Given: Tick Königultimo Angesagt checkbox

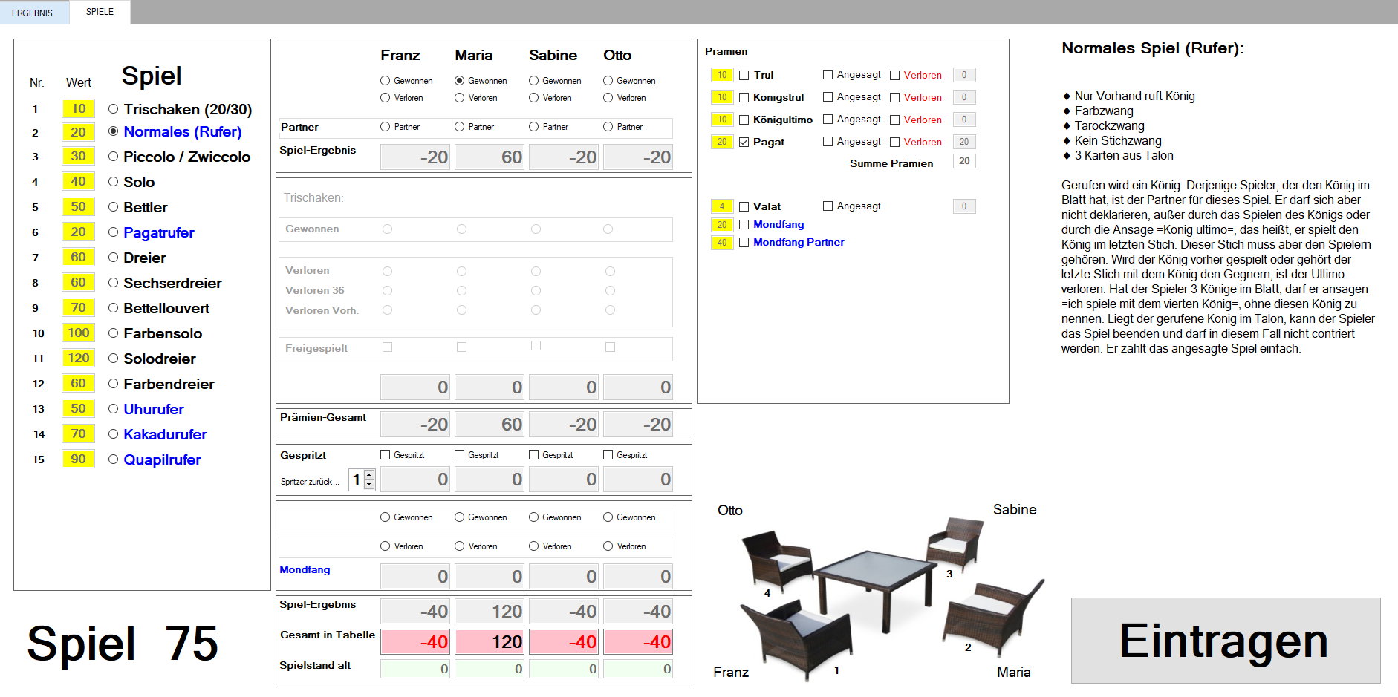Looking at the screenshot, I should [828, 120].
